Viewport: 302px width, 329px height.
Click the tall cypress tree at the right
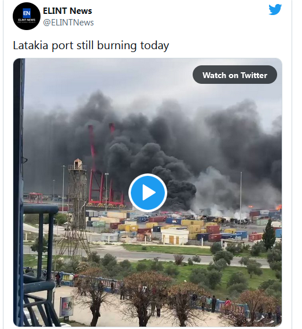click(268, 234)
